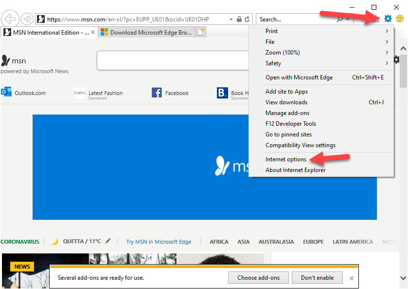Choose Manage add-ons menu entry
The width and height of the screenshot is (408, 289).
(287, 113)
